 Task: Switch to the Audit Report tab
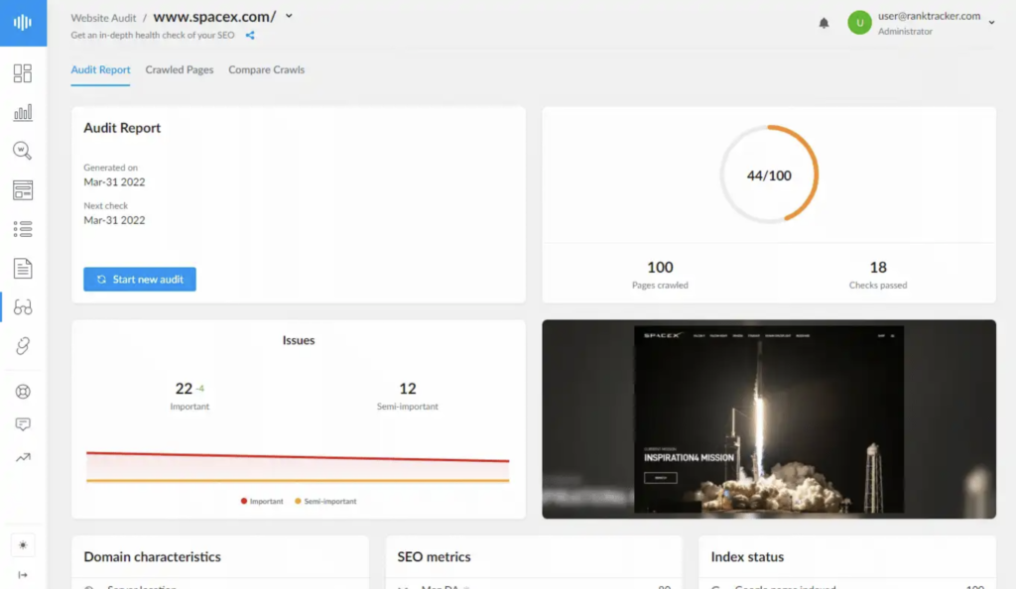(x=100, y=69)
